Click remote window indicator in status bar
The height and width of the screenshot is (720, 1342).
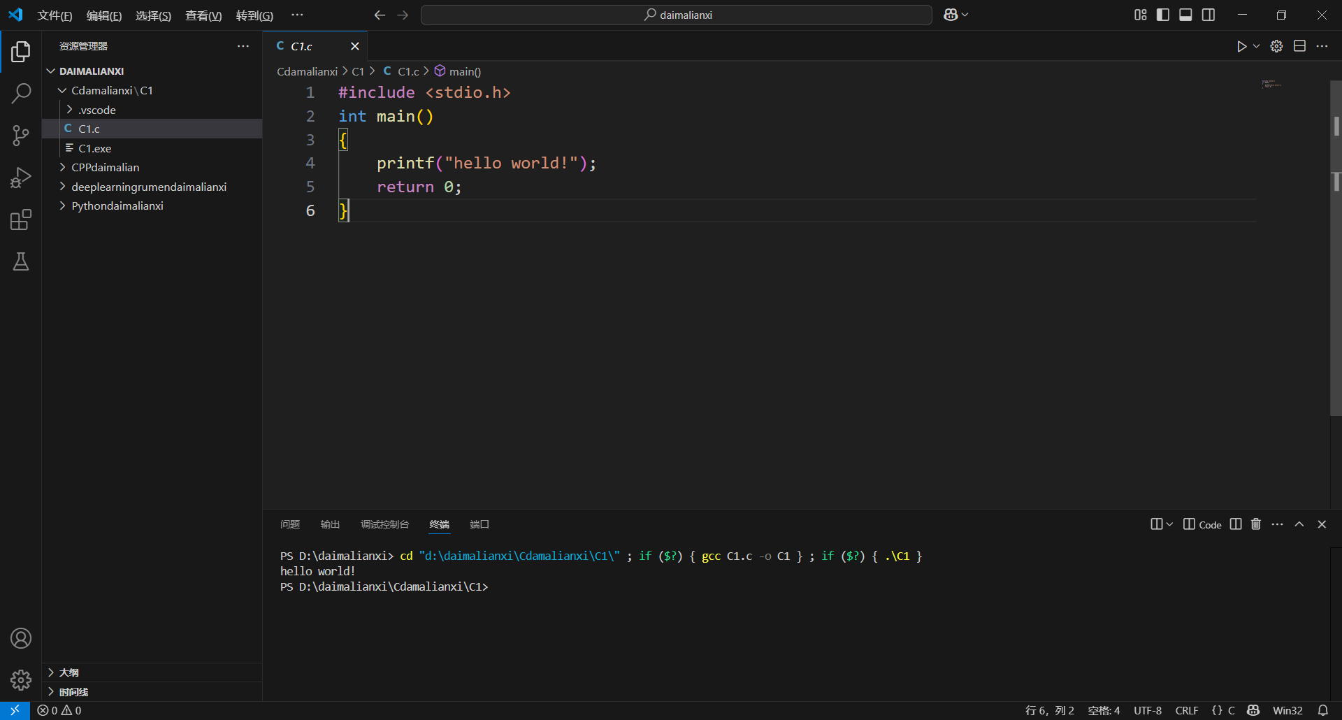15,710
